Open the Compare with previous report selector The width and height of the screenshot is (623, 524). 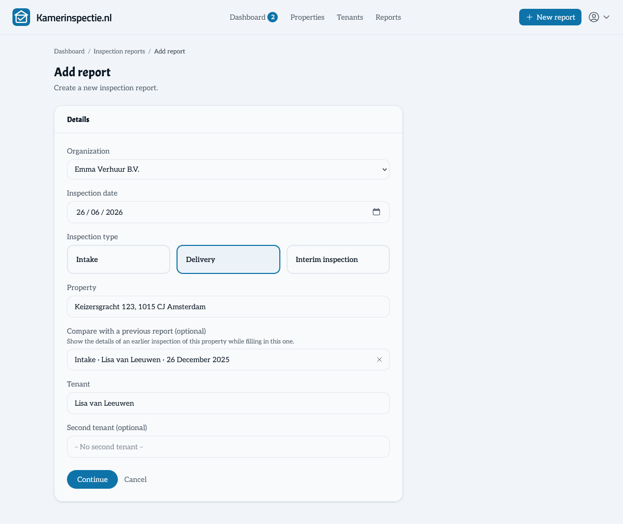pyautogui.click(x=228, y=360)
